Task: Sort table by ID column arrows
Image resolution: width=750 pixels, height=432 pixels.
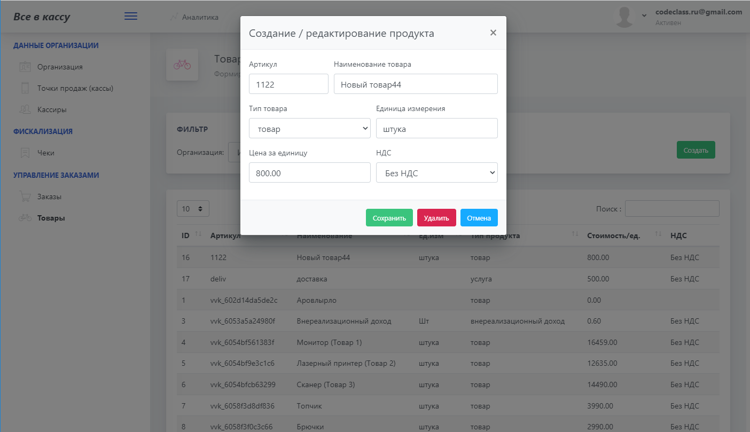Action: (x=198, y=234)
